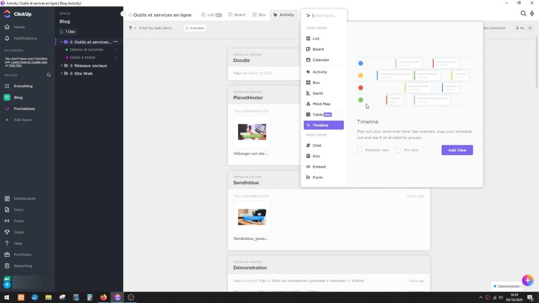Open the Doodle task title

click(x=241, y=60)
